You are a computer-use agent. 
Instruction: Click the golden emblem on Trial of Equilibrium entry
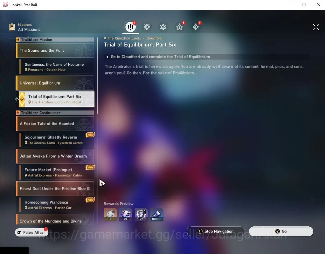click(22, 99)
